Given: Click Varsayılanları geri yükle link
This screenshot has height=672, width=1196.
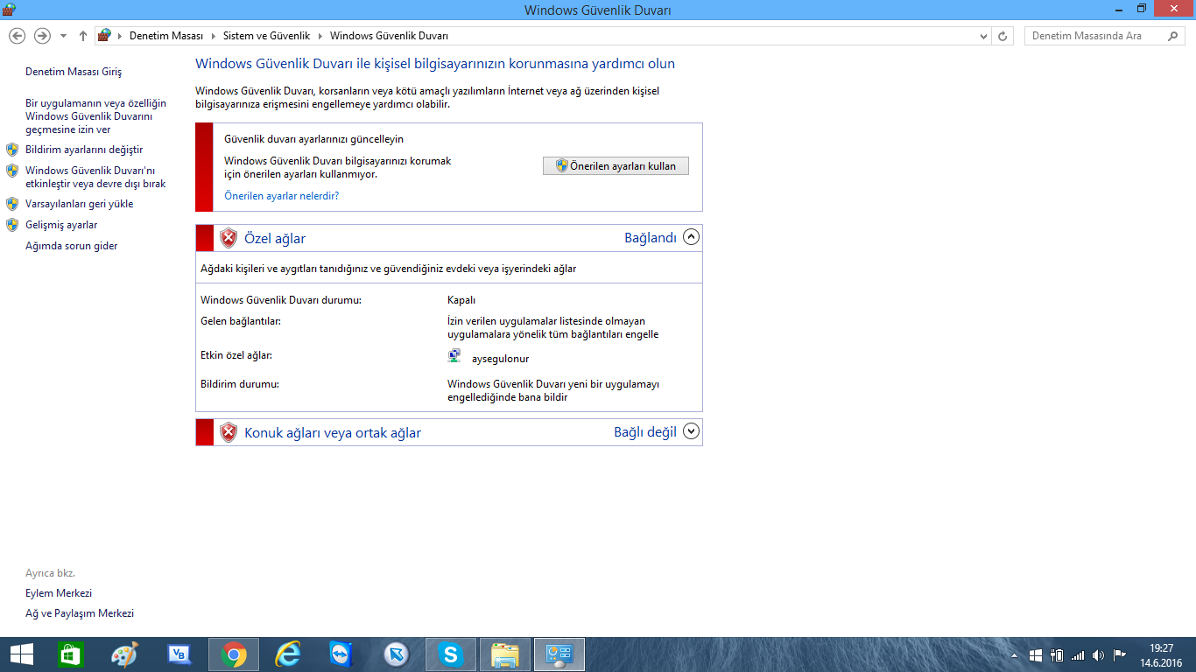Looking at the screenshot, I should click(80, 204).
